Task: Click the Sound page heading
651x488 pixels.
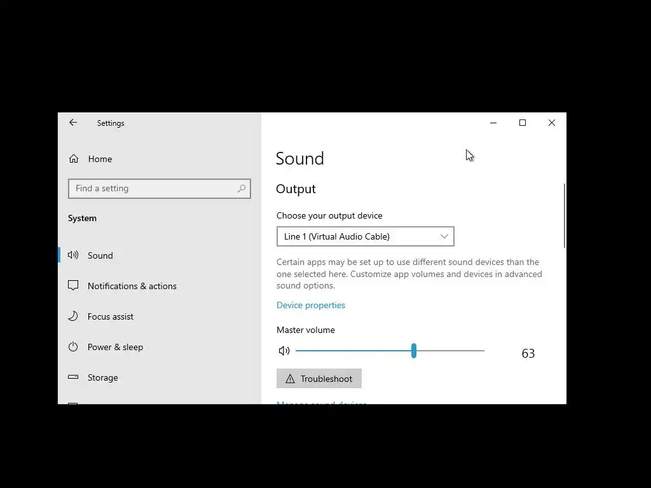Action: 300,158
